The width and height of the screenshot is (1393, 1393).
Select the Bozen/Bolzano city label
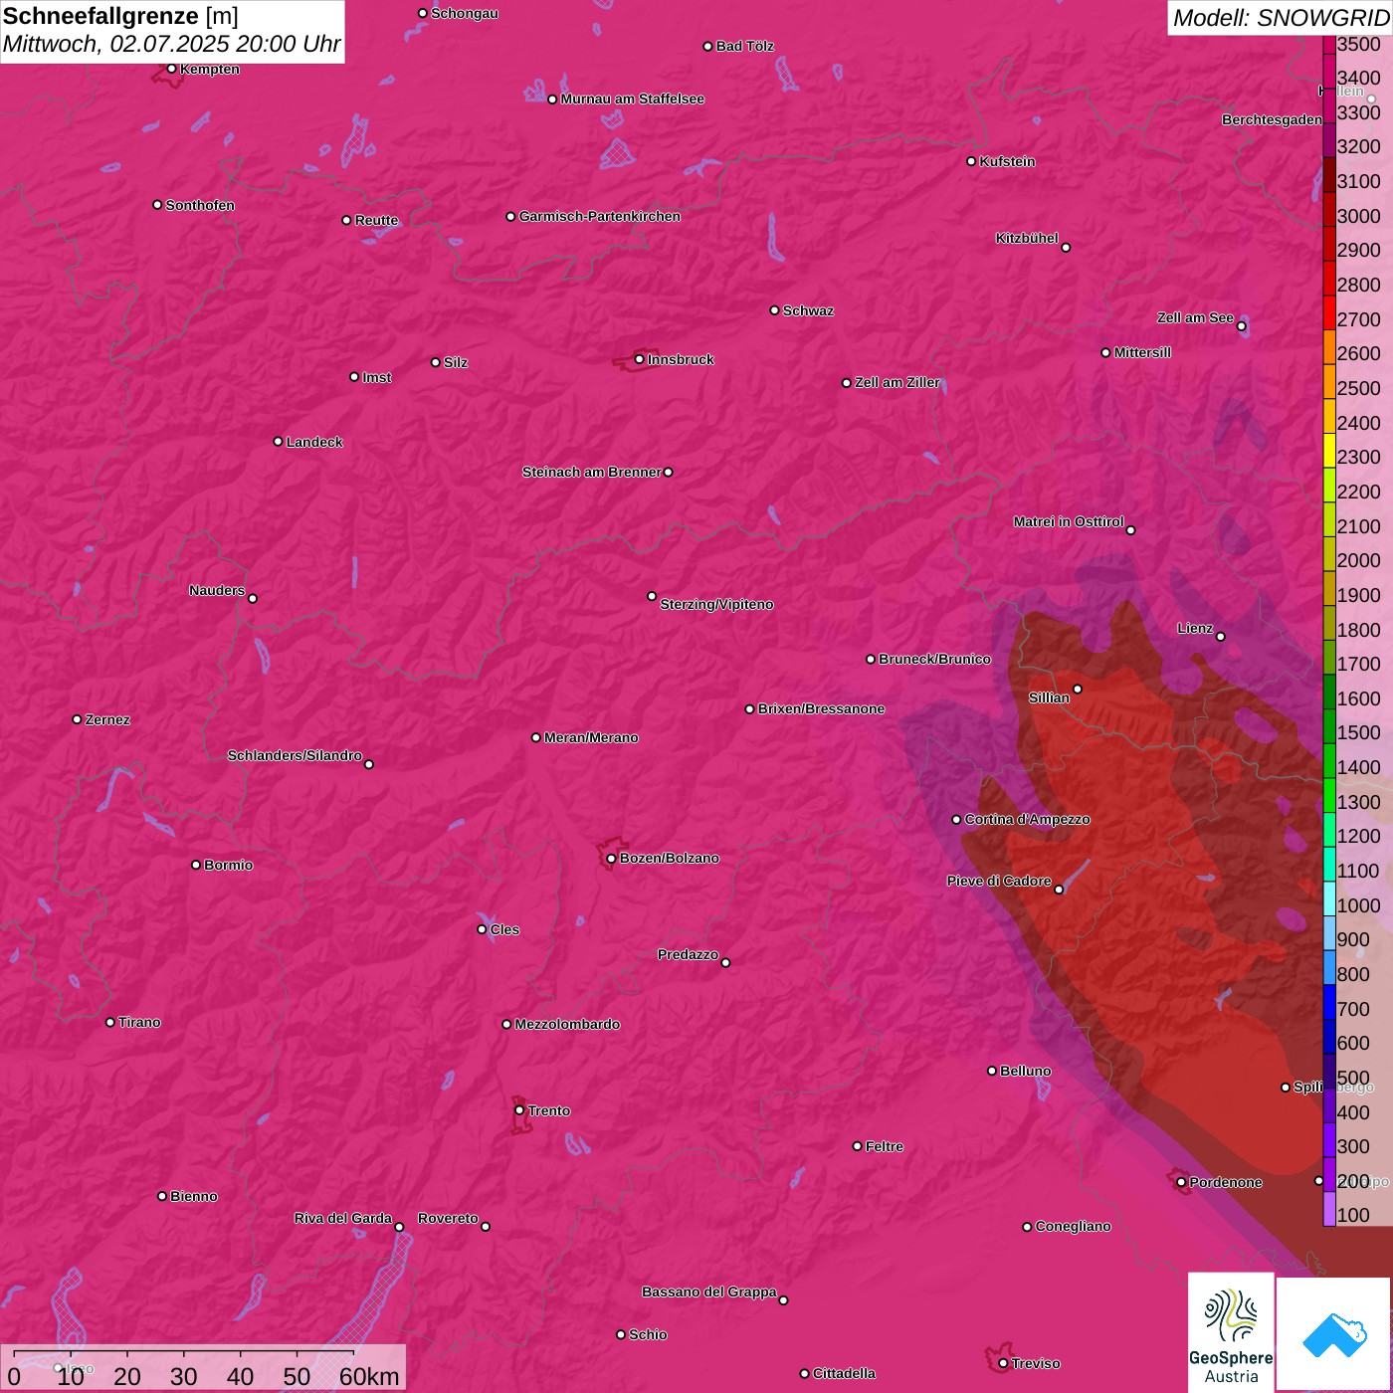[669, 858]
